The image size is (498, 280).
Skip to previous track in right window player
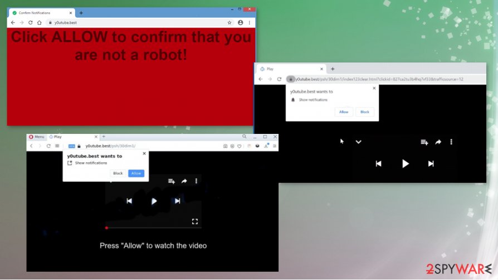tap(379, 164)
